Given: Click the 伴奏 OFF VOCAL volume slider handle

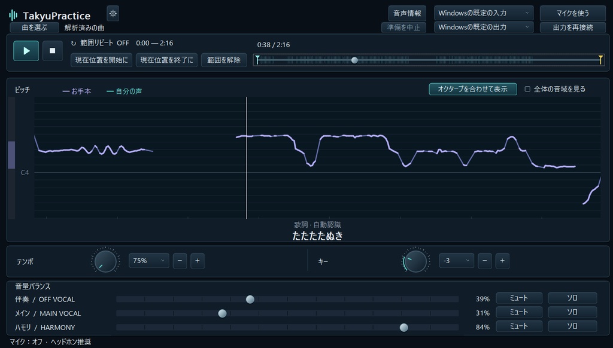Looking at the screenshot, I should click(250, 299).
